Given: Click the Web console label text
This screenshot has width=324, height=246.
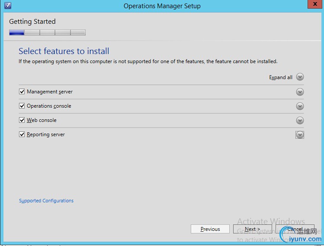Looking at the screenshot, I should pyautogui.click(x=42, y=120).
